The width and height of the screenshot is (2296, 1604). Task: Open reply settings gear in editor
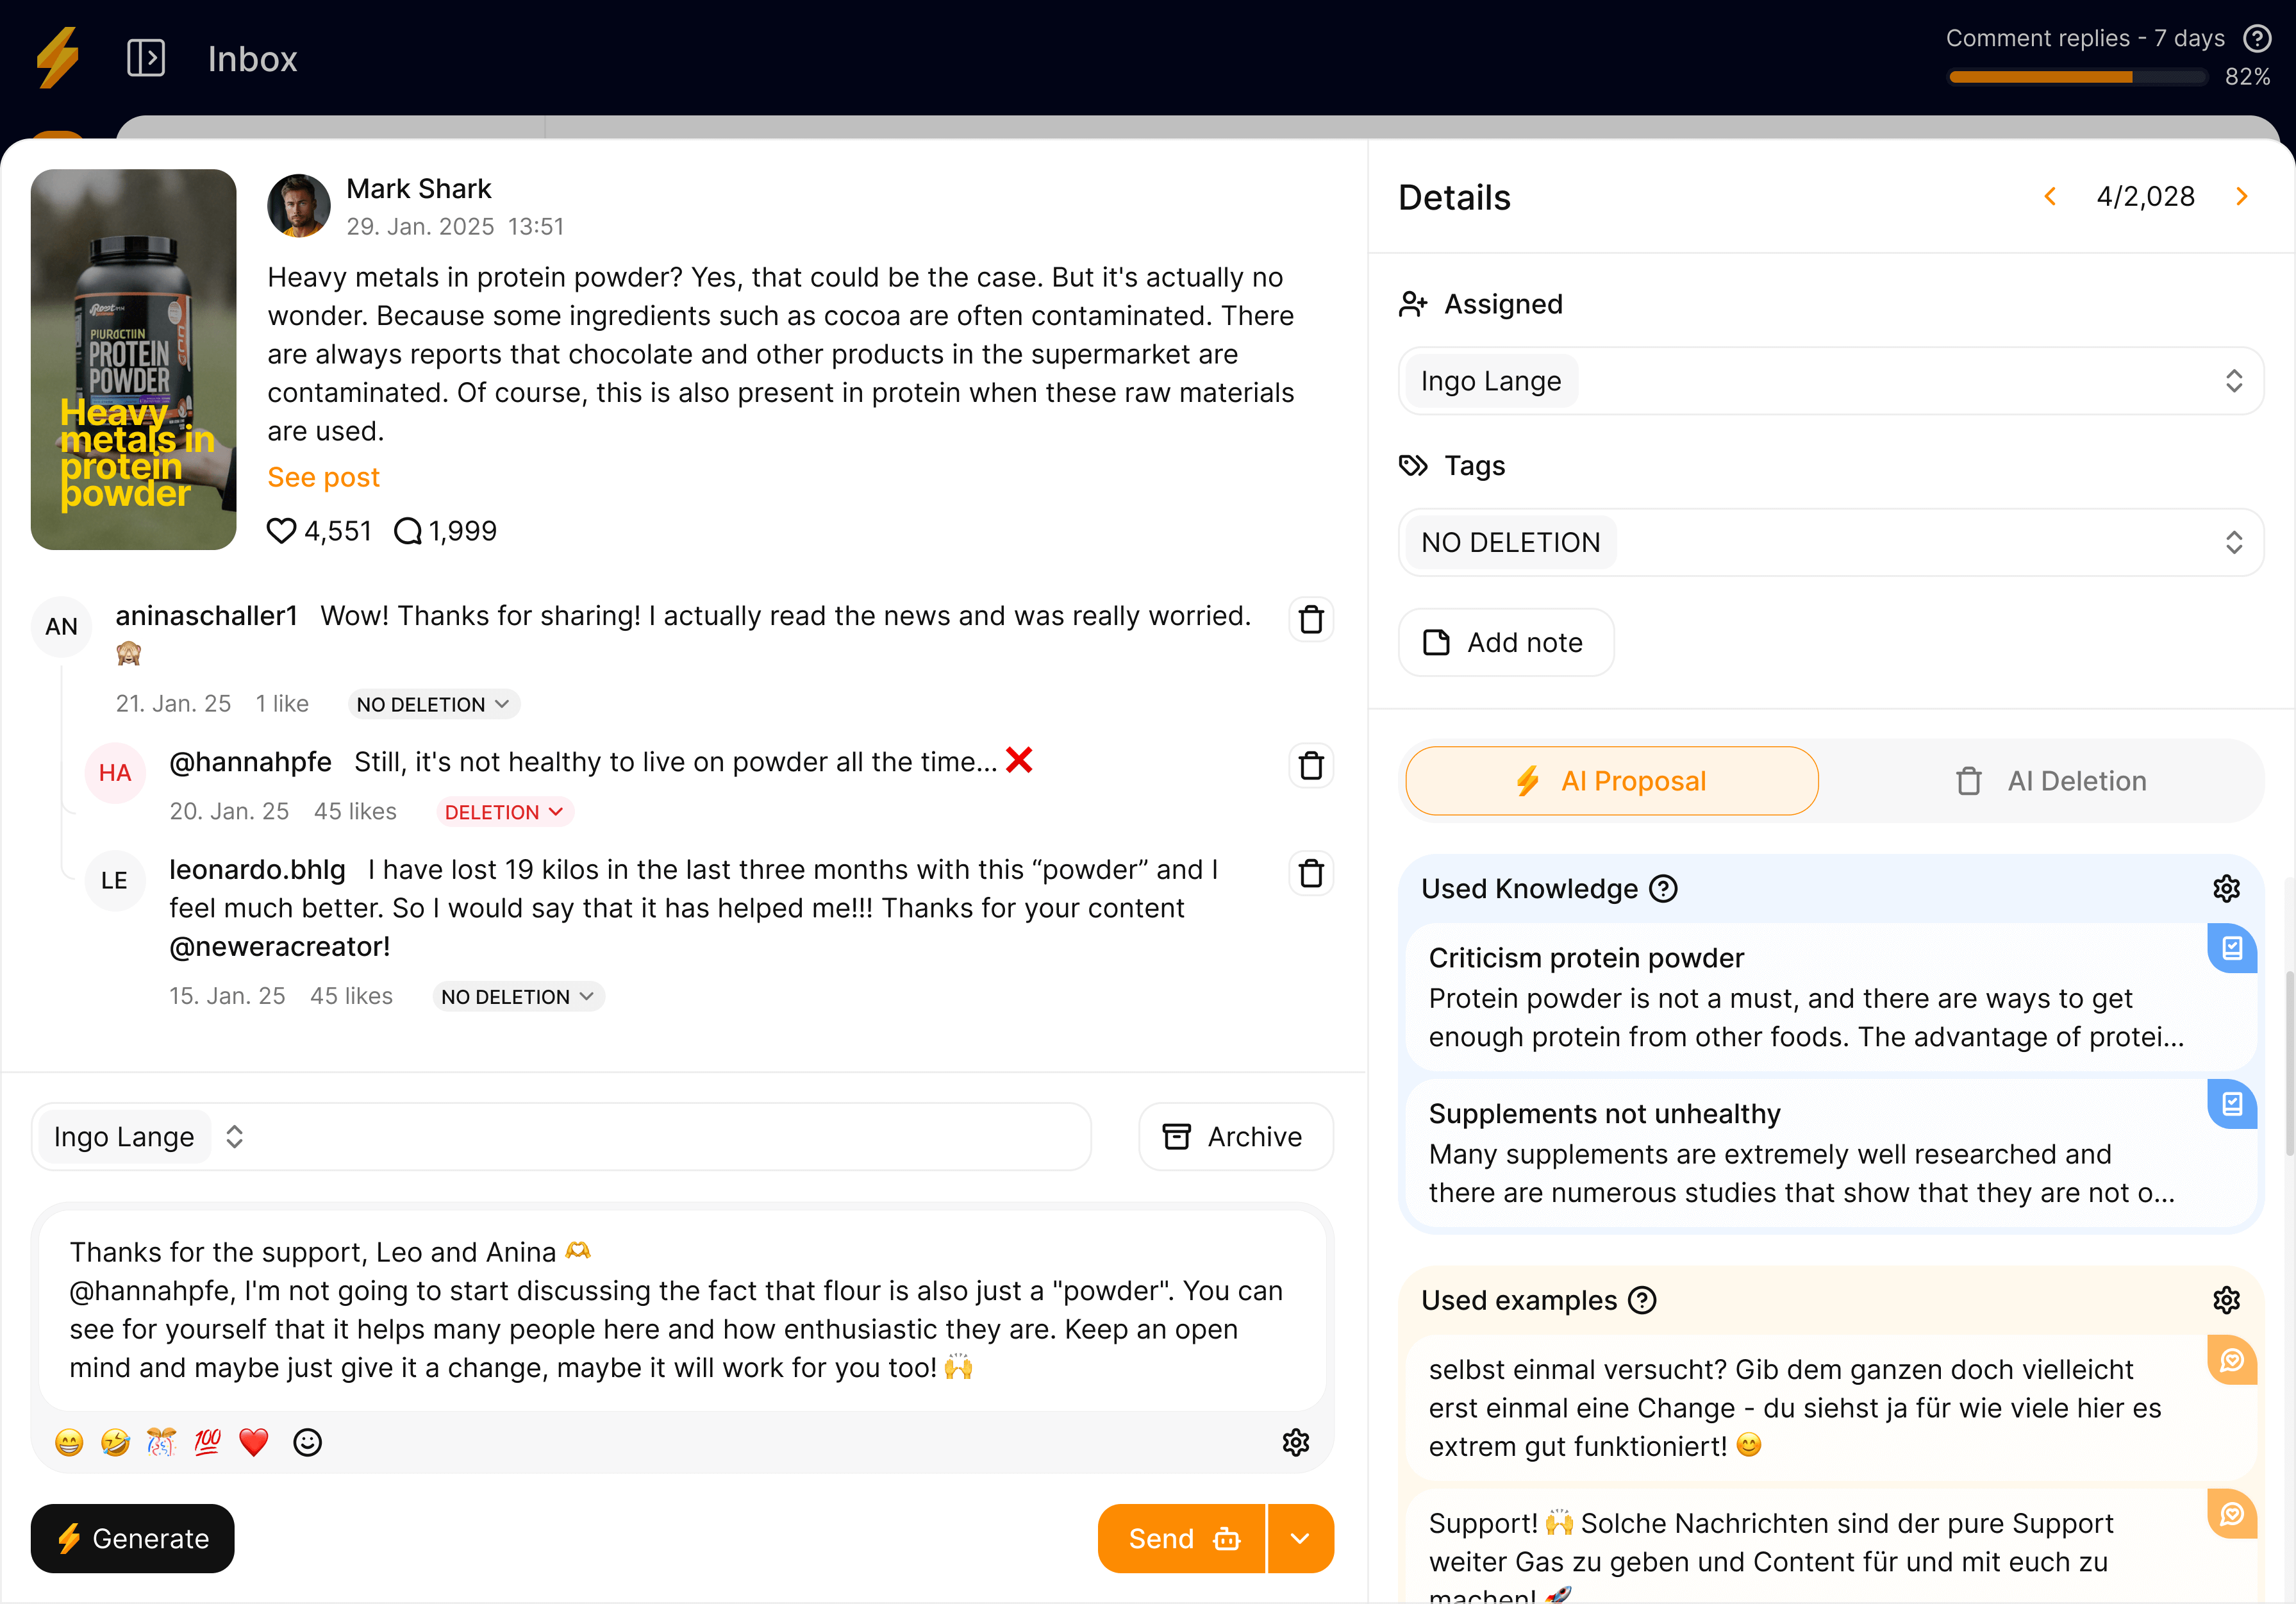click(x=1296, y=1442)
